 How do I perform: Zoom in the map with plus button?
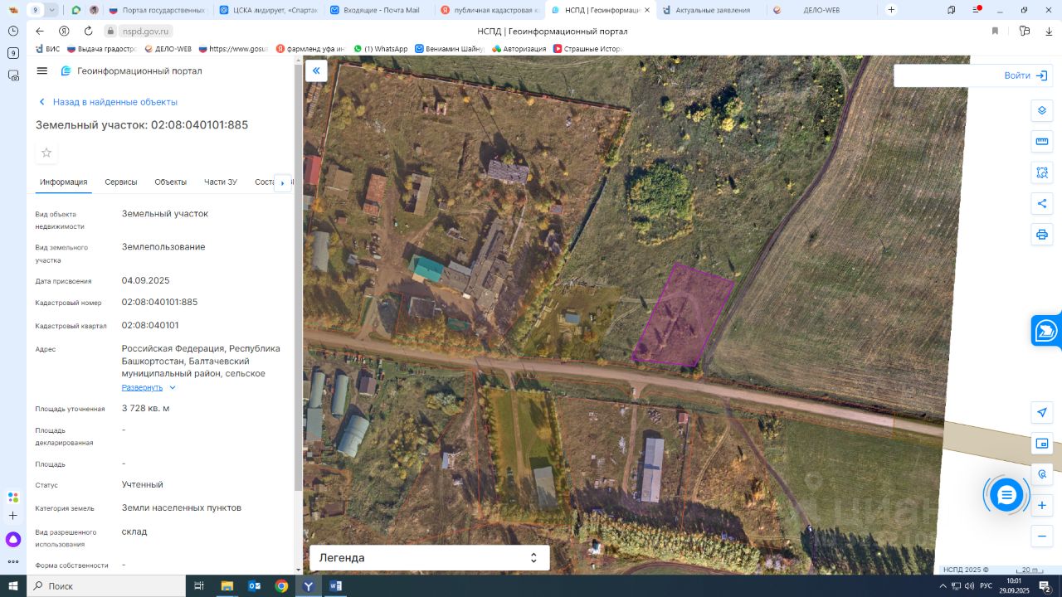click(1042, 505)
